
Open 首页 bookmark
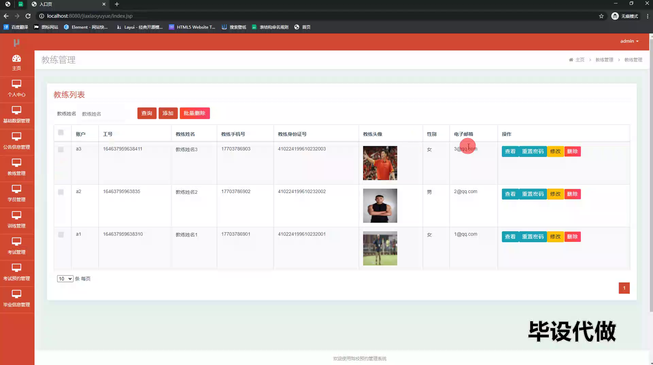(x=302, y=27)
